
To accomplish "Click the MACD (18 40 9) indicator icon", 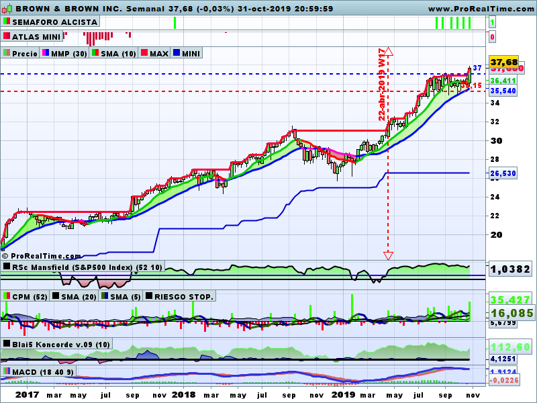I will click(x=7, y=371).
